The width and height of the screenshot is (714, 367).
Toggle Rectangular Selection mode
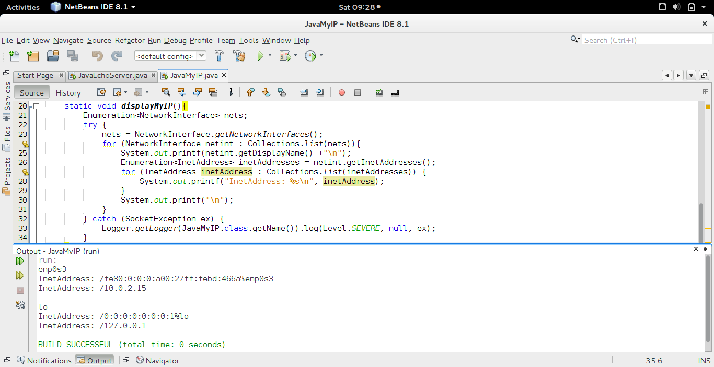coord(228,92)
